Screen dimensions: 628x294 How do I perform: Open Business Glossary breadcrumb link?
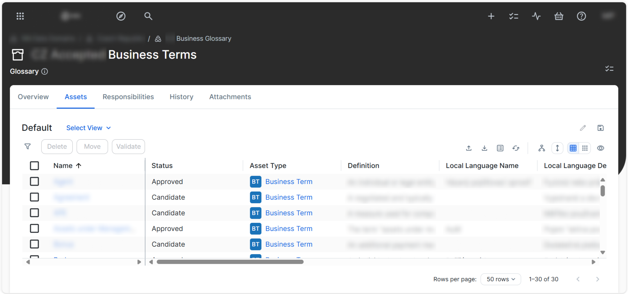(203, 39)
